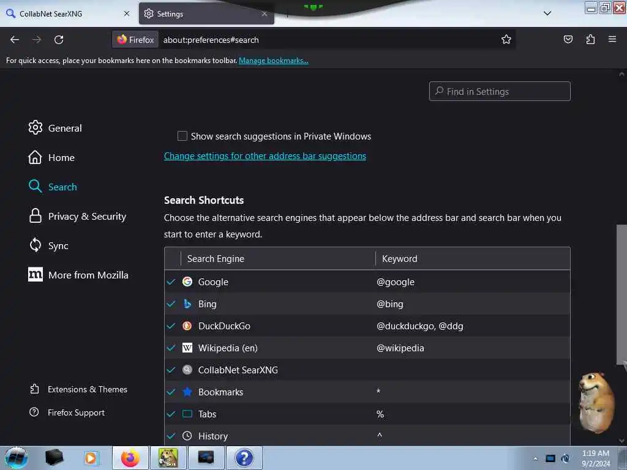Open More from Mozilla category
This screenshot has width=627, height=470.
[78, 275]
